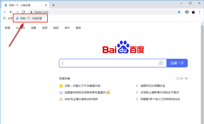
Task: Click the 学术 navigation link
Action: tap(67, 28)
